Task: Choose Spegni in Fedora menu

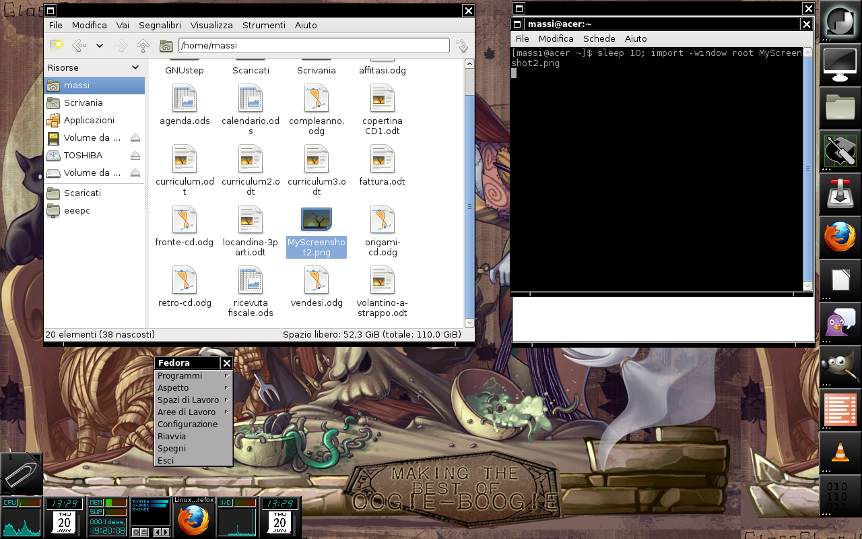Action: click(194, 449)
